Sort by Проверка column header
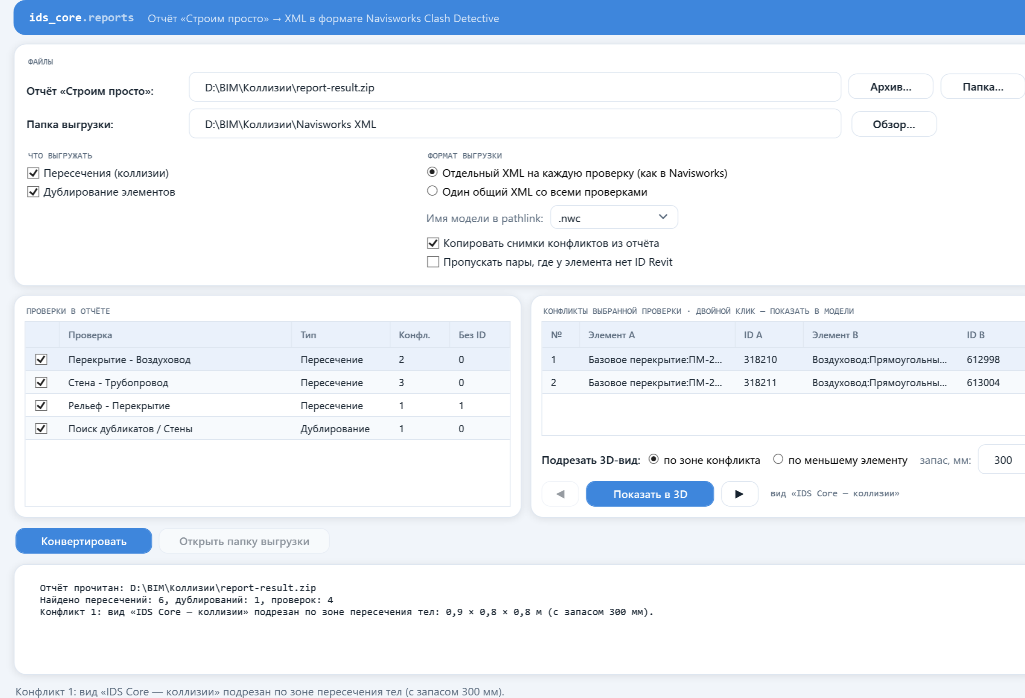The width and height of the screenshot is (1025, 698). 176,335
